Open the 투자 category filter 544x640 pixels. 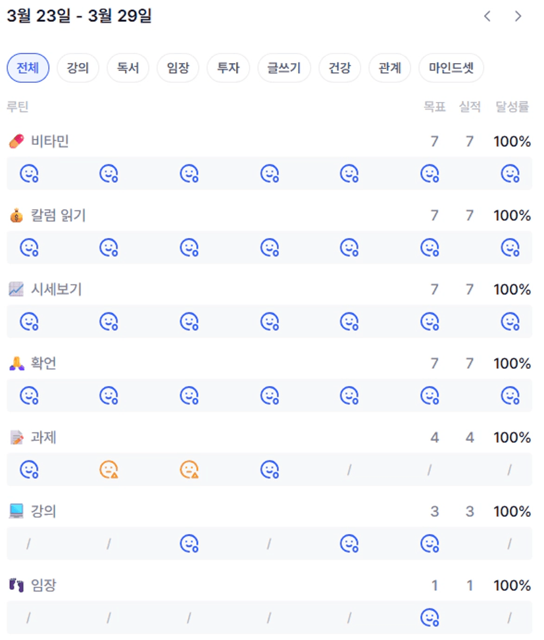pyautogui.click(x=228, y=68)
